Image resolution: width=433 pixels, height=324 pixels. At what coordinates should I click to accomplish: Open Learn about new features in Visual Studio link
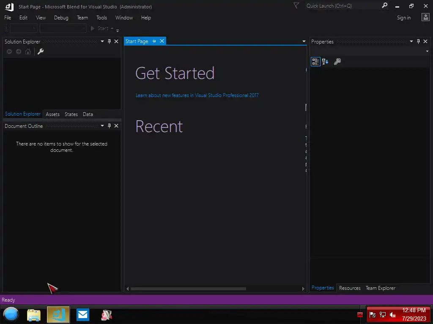[x=197, y=95]
